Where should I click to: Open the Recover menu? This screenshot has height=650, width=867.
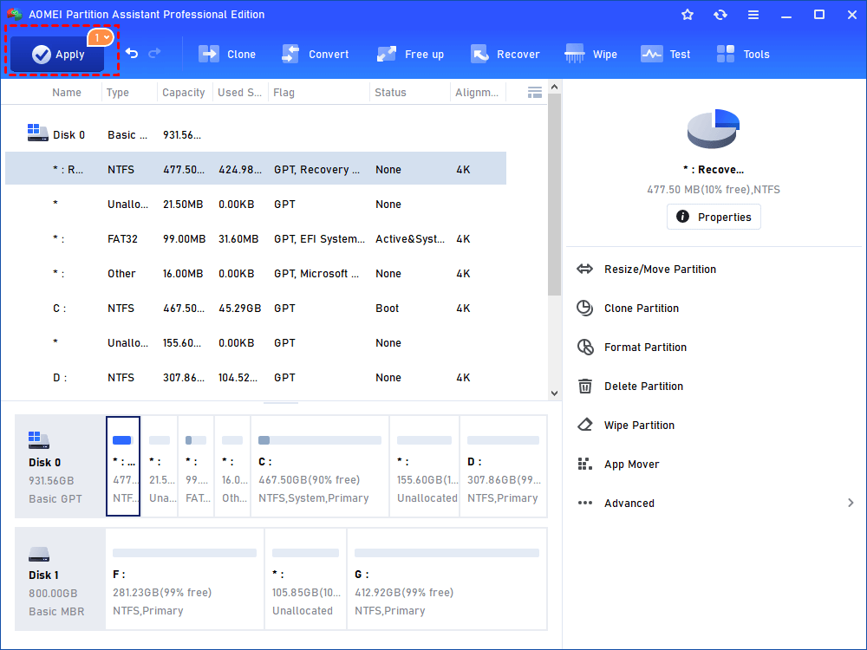[505, 54]
